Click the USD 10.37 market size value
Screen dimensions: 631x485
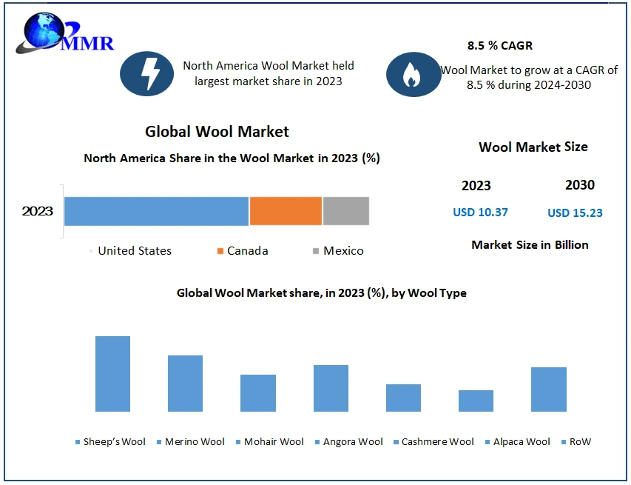point(480,212)
